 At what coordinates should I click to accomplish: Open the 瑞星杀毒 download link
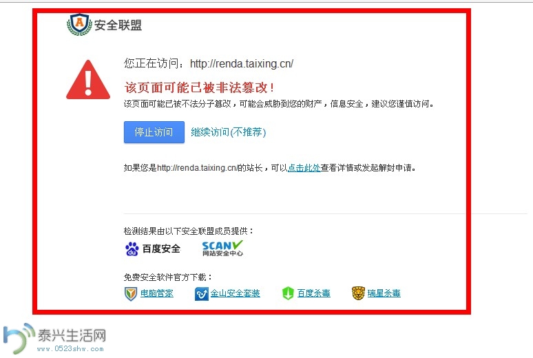tap(384, 293)
